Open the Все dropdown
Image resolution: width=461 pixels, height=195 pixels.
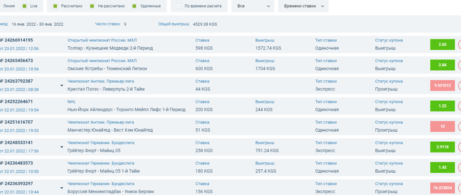coord(253,6)
